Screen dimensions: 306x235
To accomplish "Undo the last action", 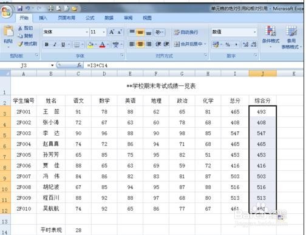I will click(x=28, y=8).
